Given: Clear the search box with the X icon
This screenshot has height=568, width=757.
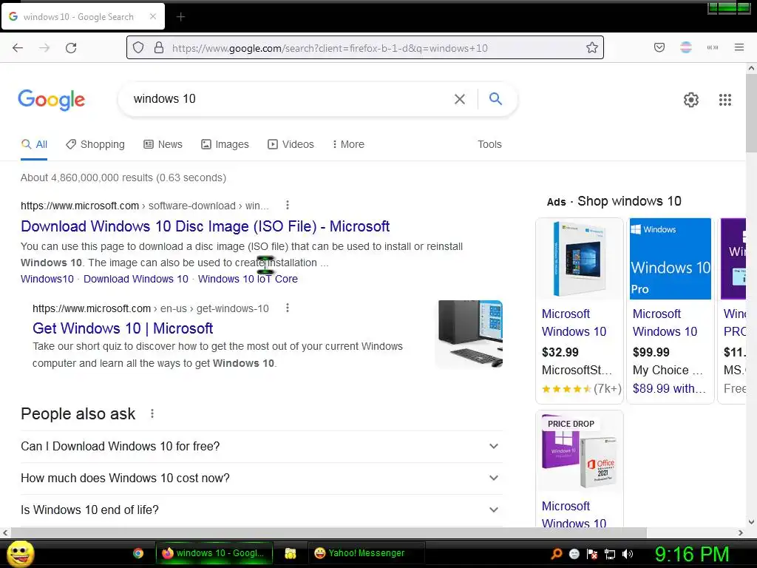Looking at the screenshot, I should click(x=460, y=99).
